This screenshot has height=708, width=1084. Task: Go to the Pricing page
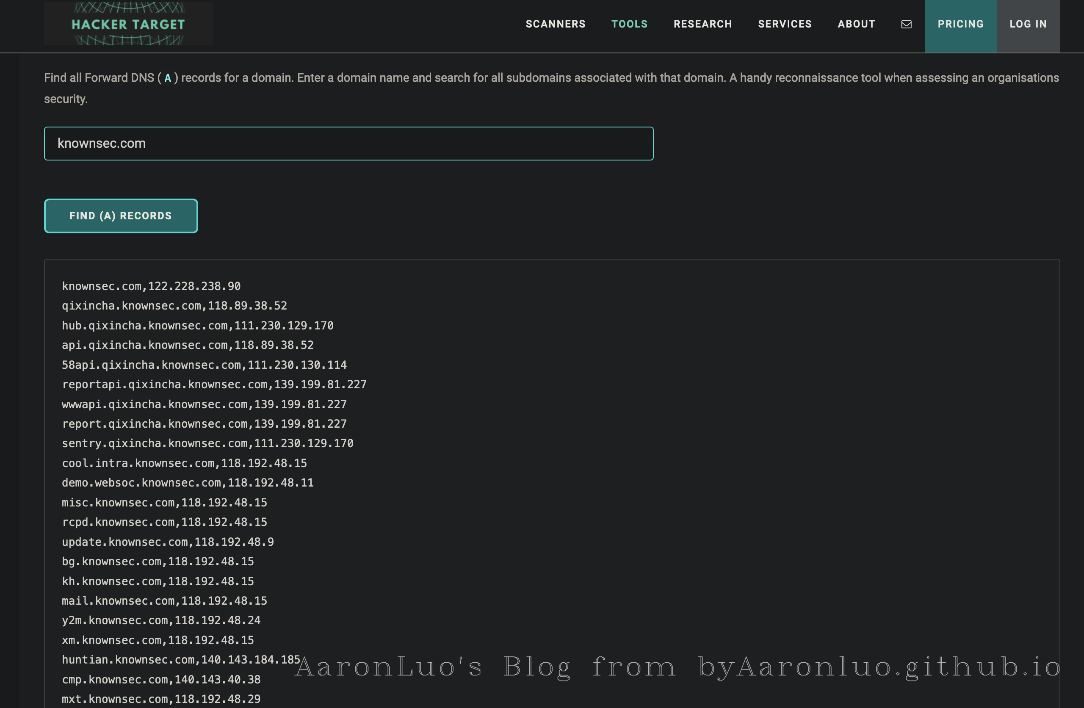(960, 24)
